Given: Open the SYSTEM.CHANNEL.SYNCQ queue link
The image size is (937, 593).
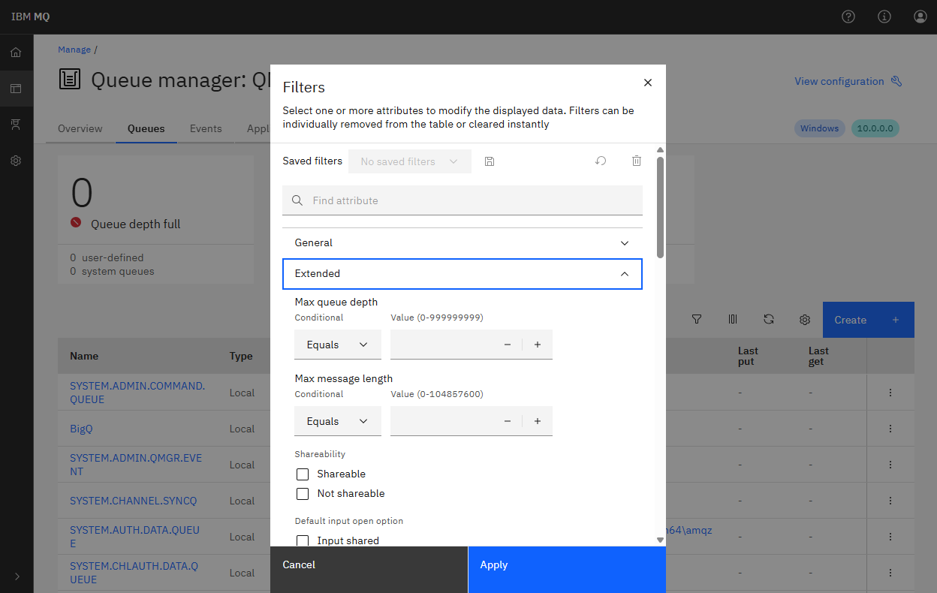Looking at the screenshot, I should coord(133,501).
